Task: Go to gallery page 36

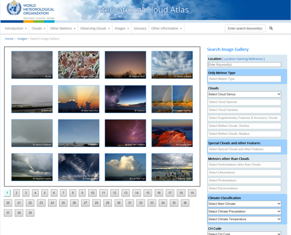Action: [185, 203]
